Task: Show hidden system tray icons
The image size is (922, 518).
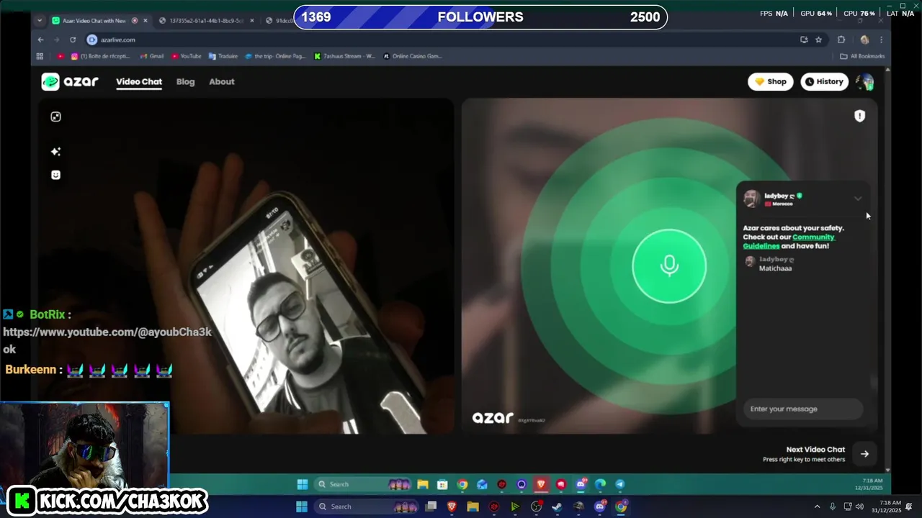Action: pos(817,506)
